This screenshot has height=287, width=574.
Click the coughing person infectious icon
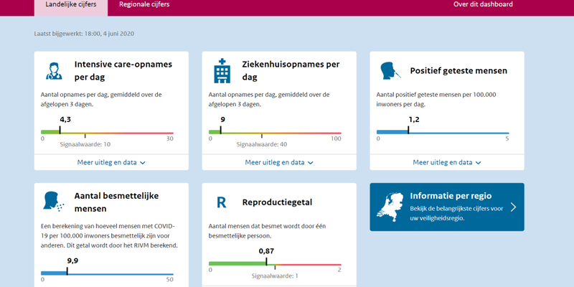coord(54,201)
